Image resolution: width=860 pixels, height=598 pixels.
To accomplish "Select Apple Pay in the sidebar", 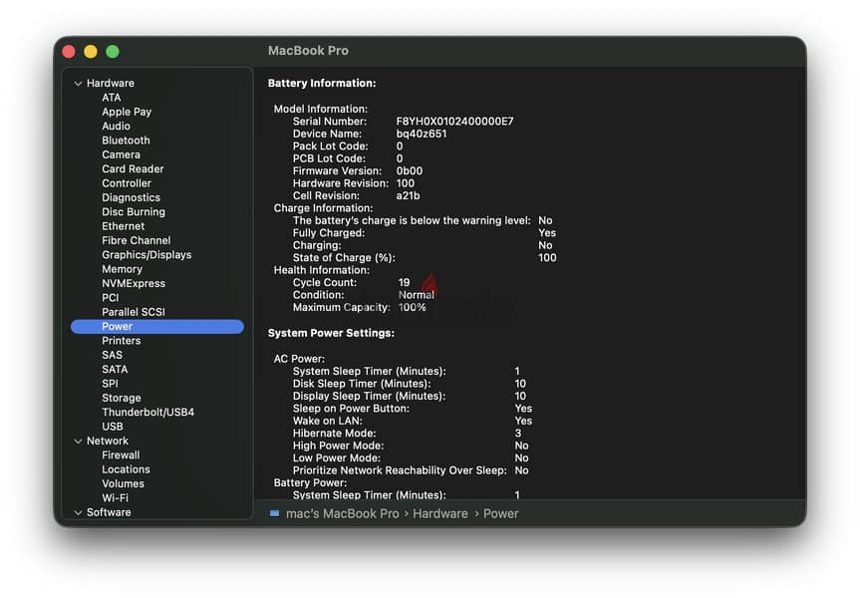I will coord(127,112).
